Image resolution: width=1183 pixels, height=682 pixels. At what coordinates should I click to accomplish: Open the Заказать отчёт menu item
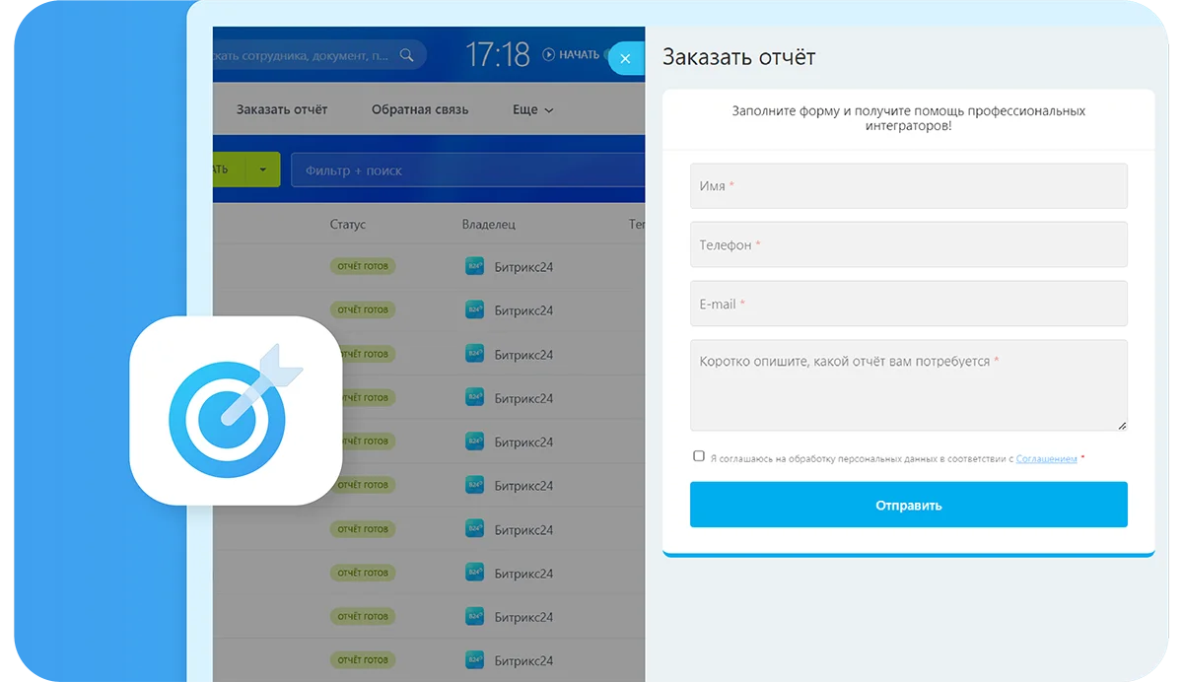point(282,109)
